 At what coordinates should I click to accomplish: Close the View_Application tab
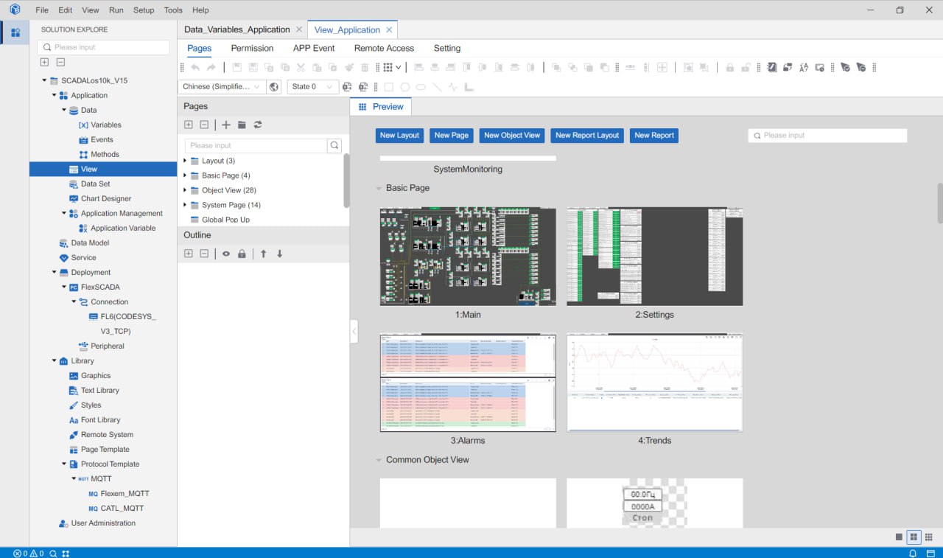coord(390,29)
